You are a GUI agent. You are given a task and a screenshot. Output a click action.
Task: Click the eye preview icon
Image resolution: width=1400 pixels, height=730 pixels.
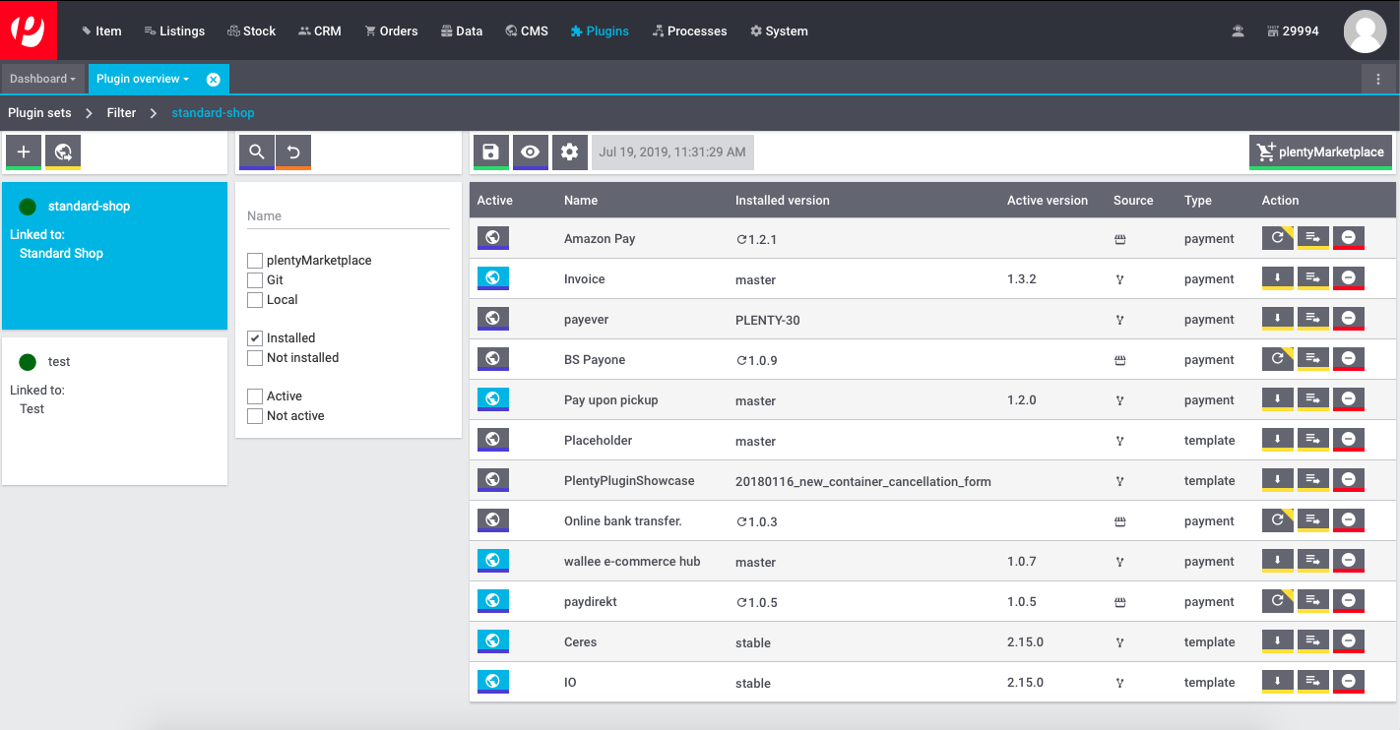531,152
